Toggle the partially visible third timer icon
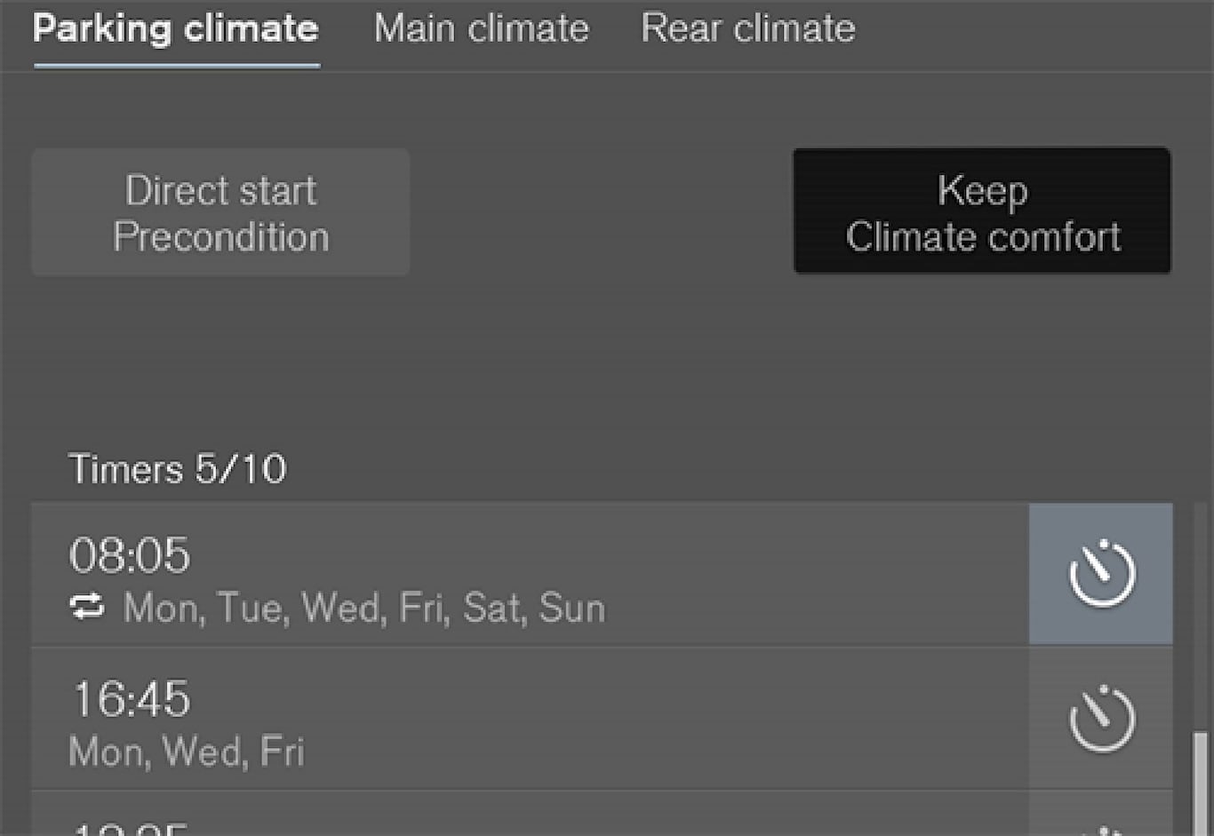 [1101, 828]
